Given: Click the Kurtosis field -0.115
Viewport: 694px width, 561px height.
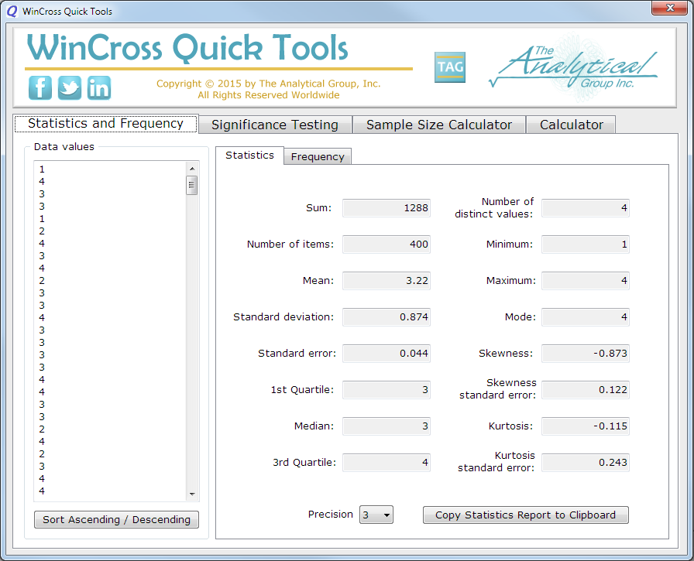Looking at the screenshot, I should (x=585, y=426).
